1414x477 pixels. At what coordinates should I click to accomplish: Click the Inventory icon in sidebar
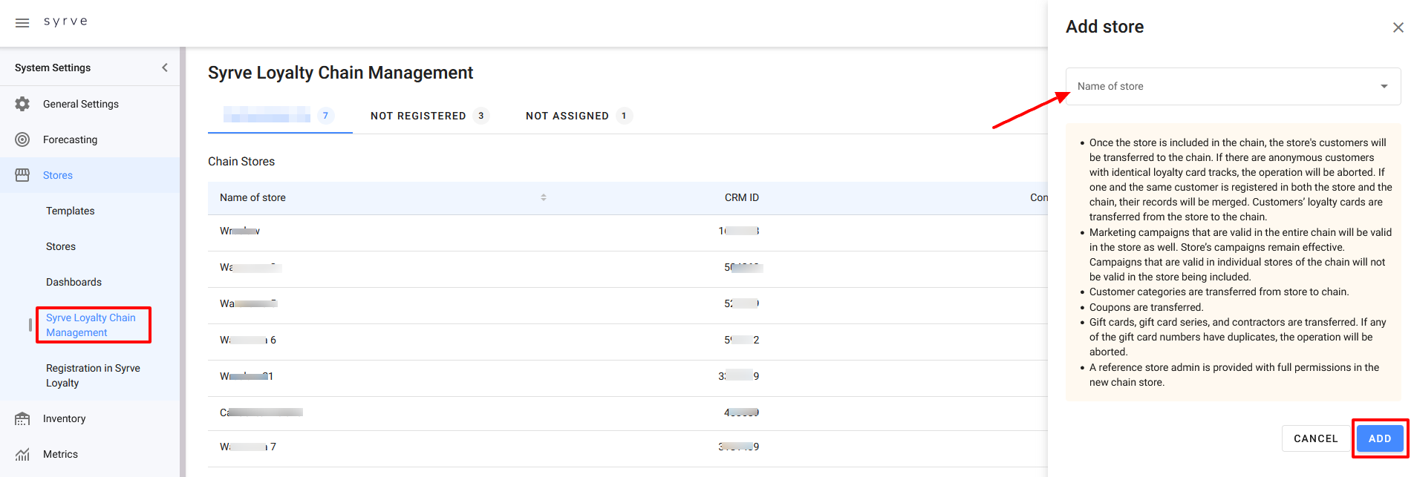(22, 419)
